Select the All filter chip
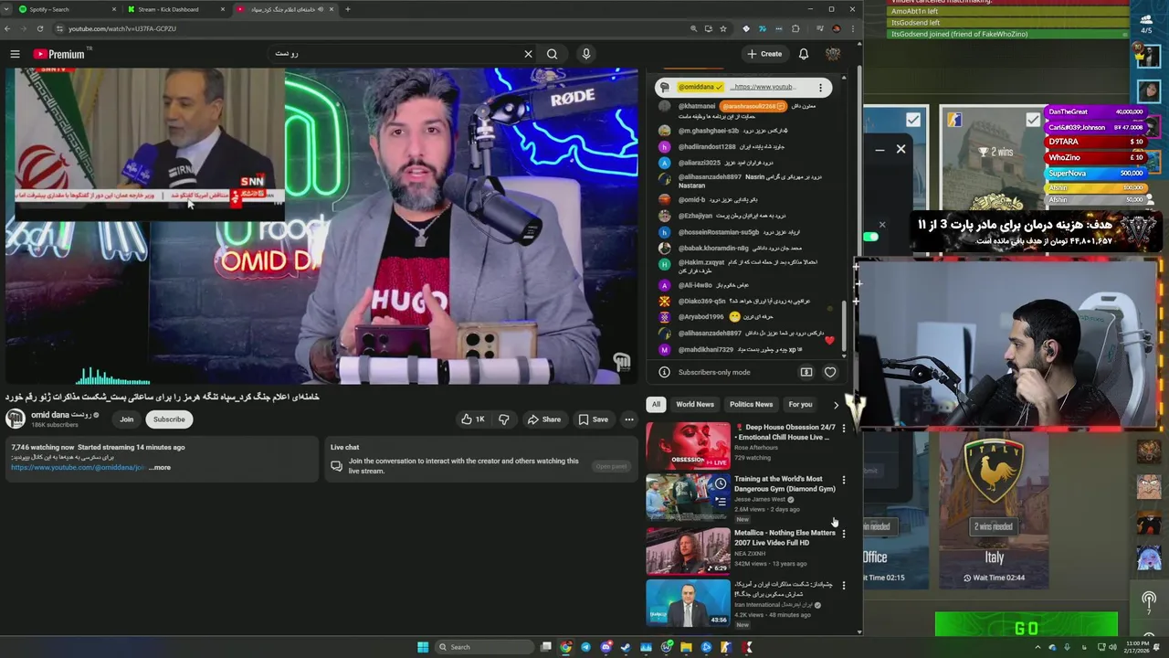This screenshot has height=658, width=1169. click(656, 404)
